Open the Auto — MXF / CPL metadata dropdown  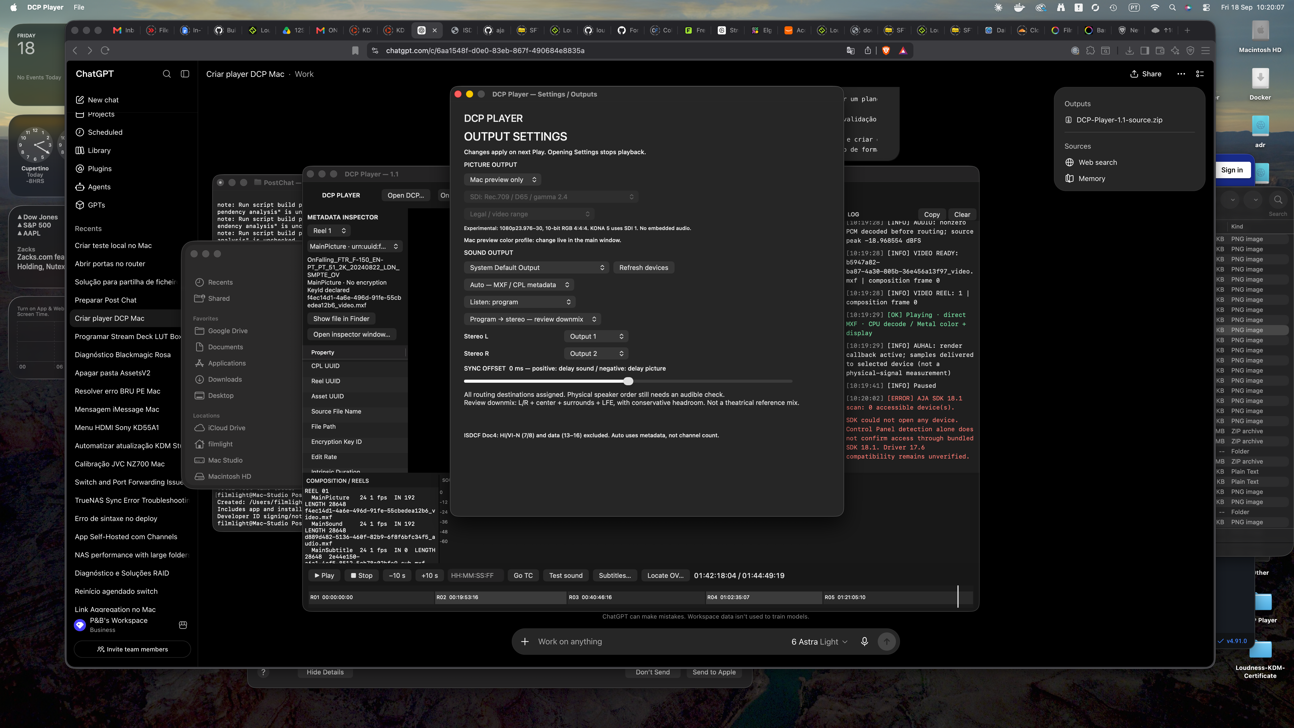pos(519,284)
